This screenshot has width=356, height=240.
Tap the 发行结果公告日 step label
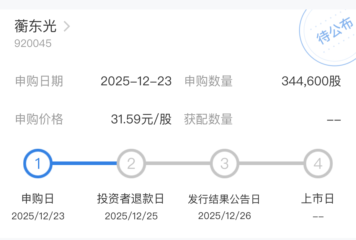coord(224,199)
